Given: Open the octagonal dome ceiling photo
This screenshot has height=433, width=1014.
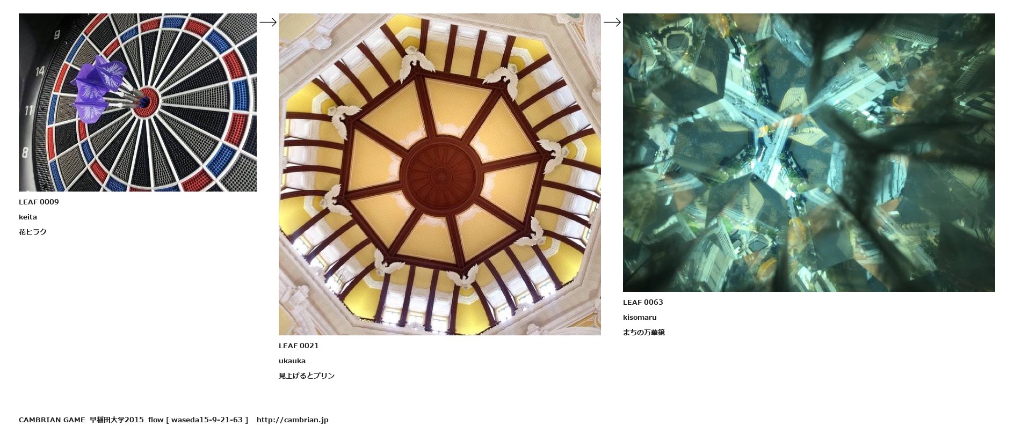Looking at the screenshot, I should [x=440, y=174].
